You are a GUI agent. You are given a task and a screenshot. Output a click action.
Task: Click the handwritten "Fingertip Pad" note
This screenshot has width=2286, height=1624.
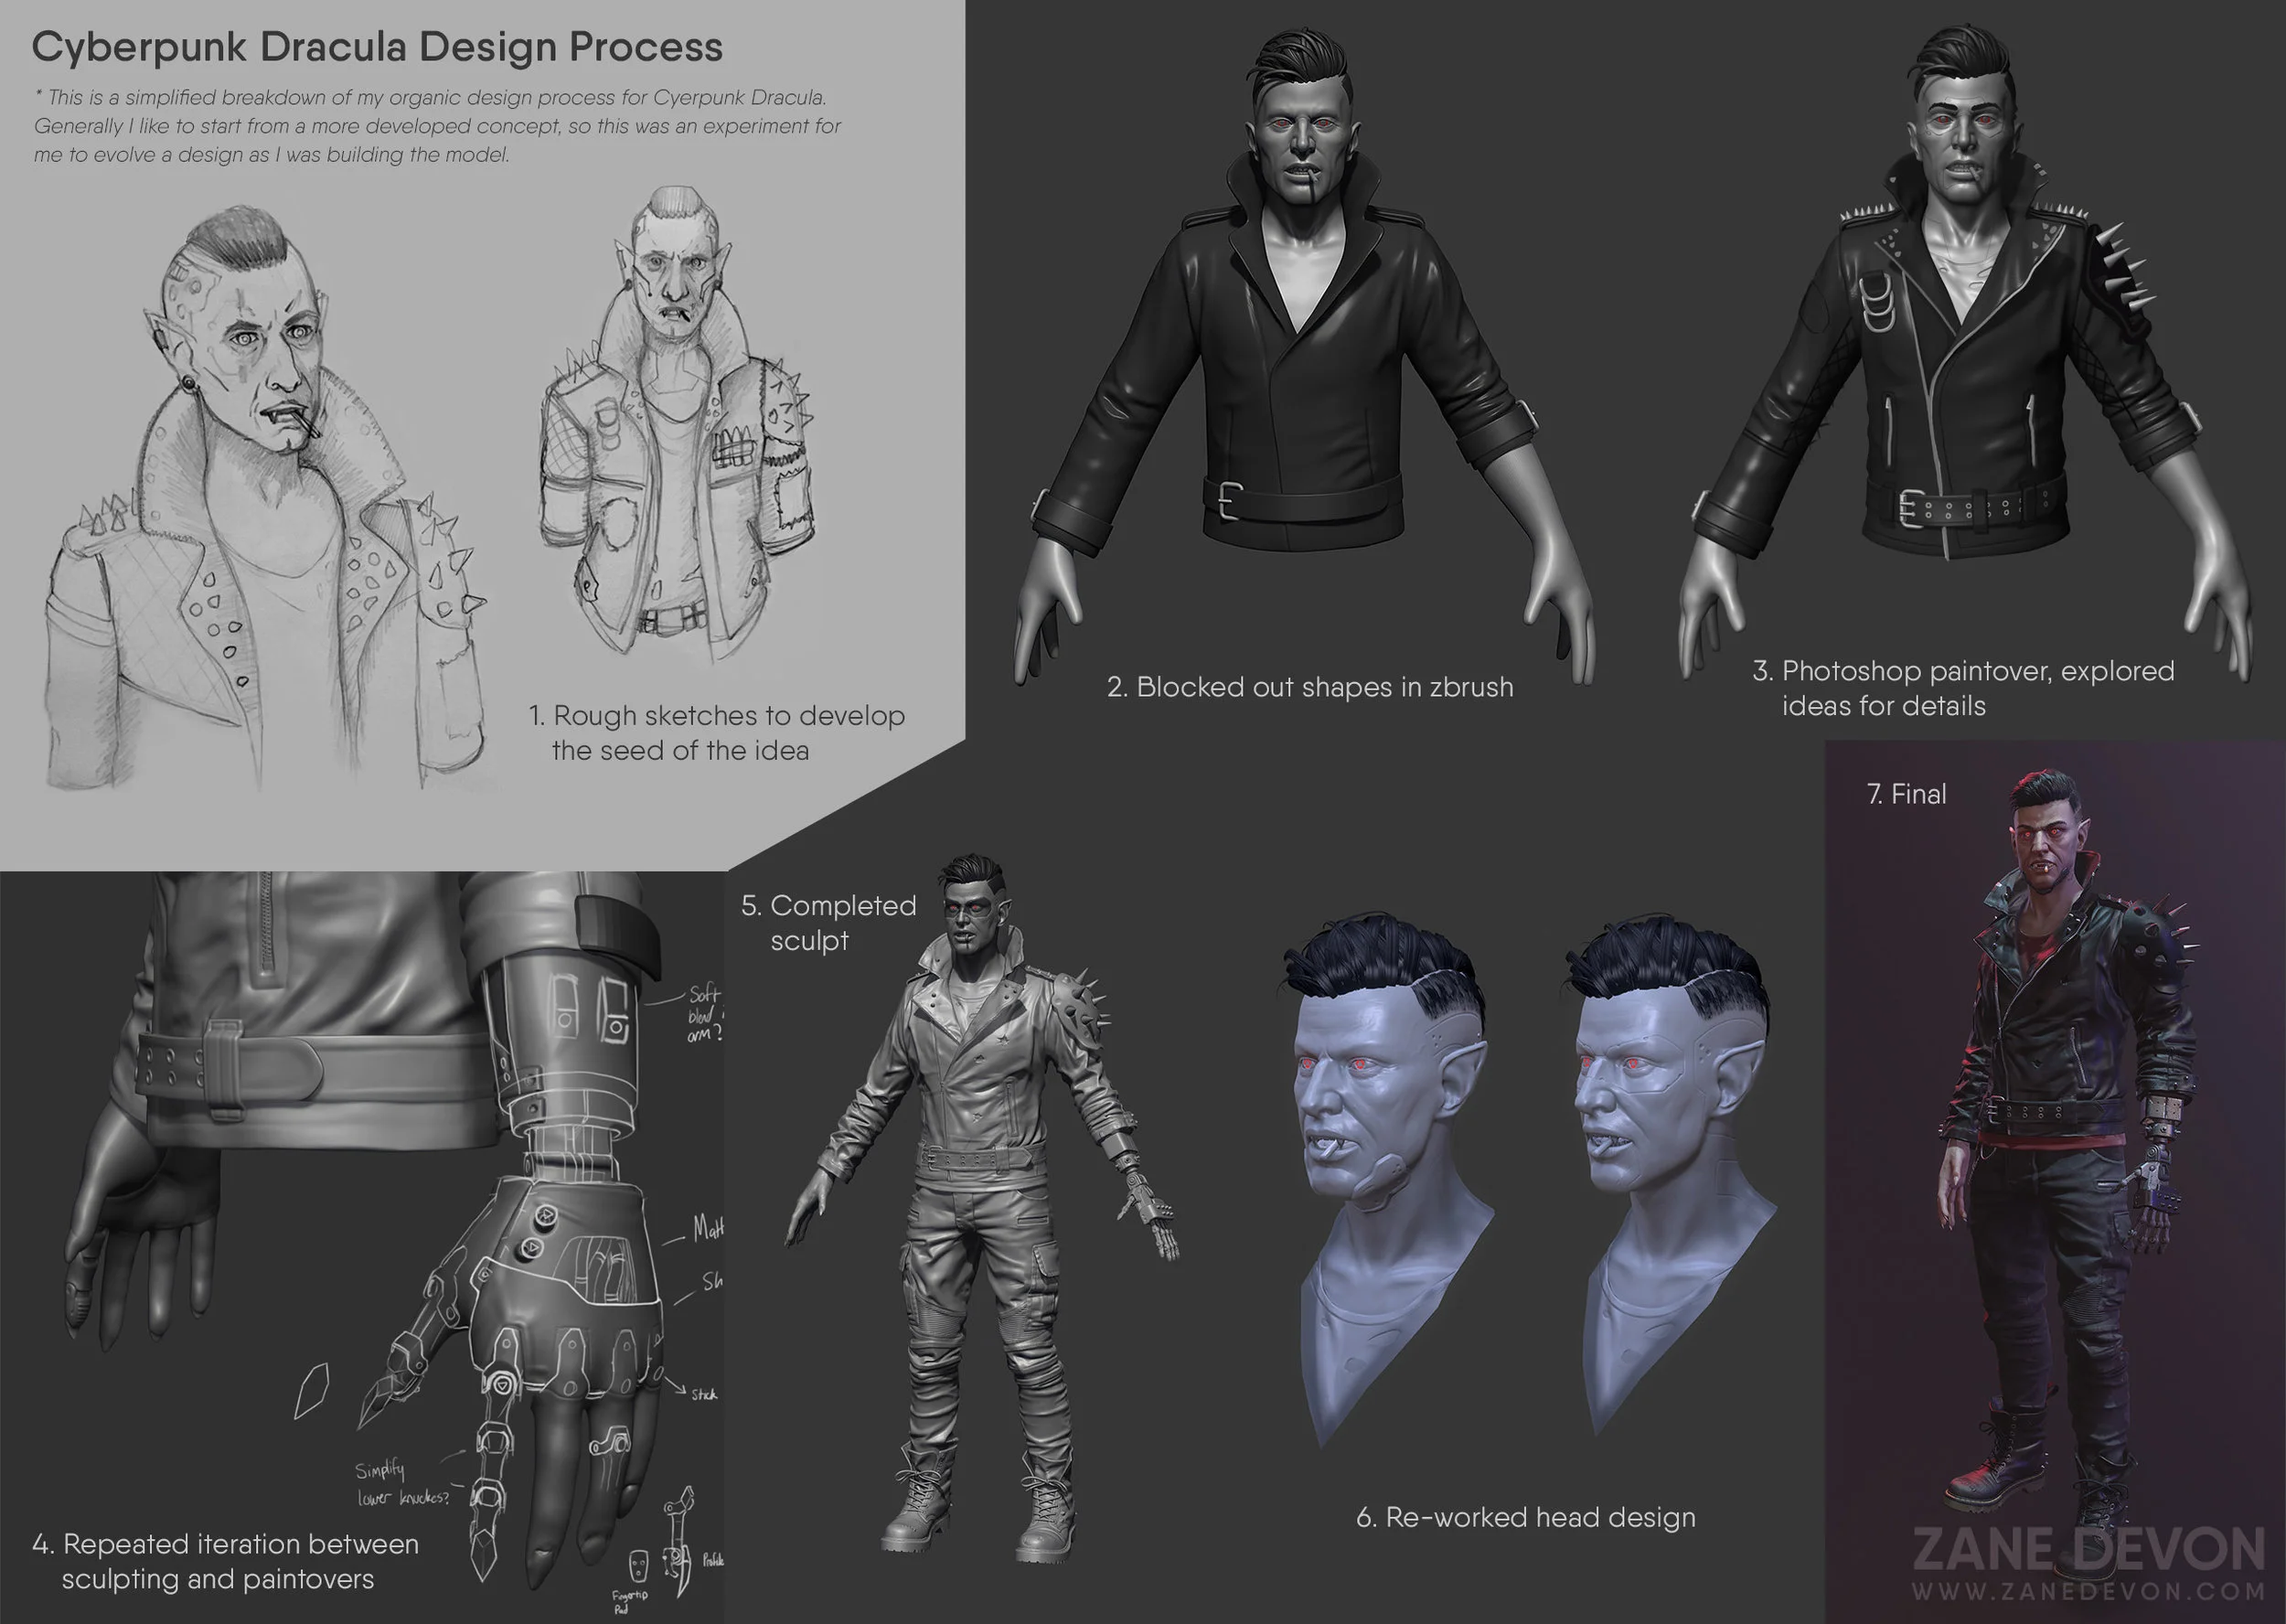629,1602
